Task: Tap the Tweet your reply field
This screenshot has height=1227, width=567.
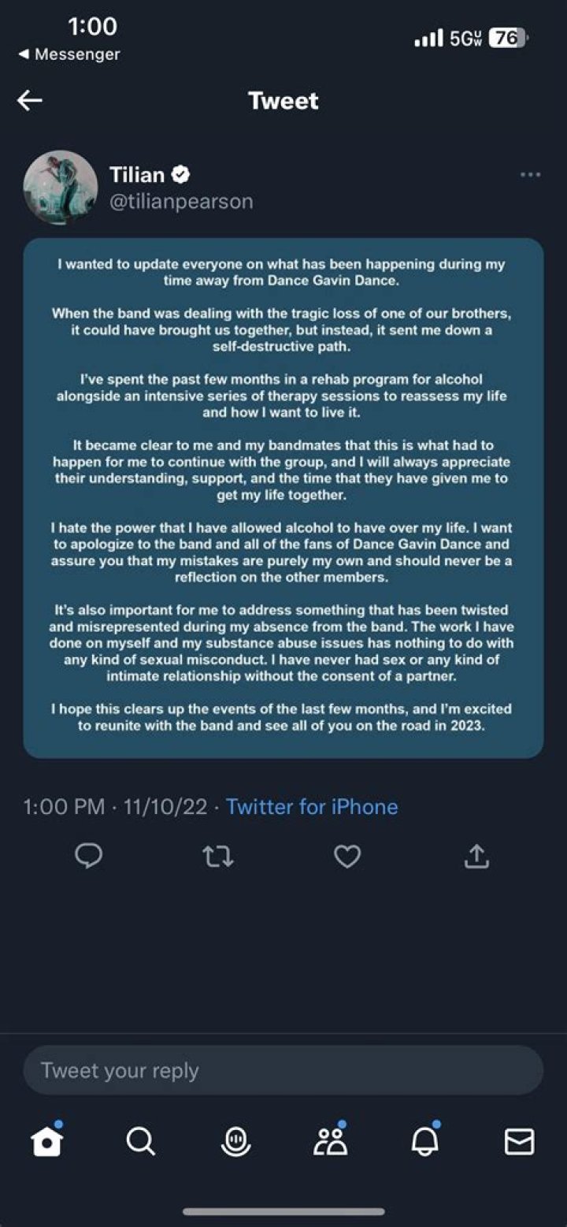Action: (283, 1070)
